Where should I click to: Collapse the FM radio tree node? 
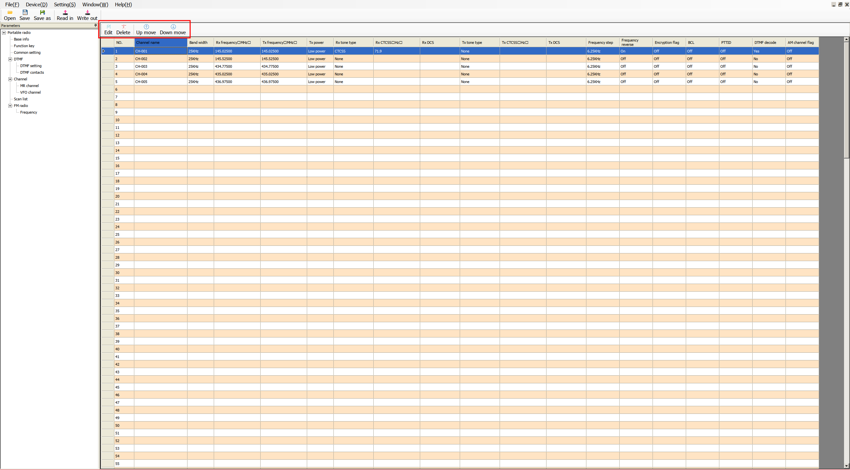pyautogui.click(x=10, y=106)
